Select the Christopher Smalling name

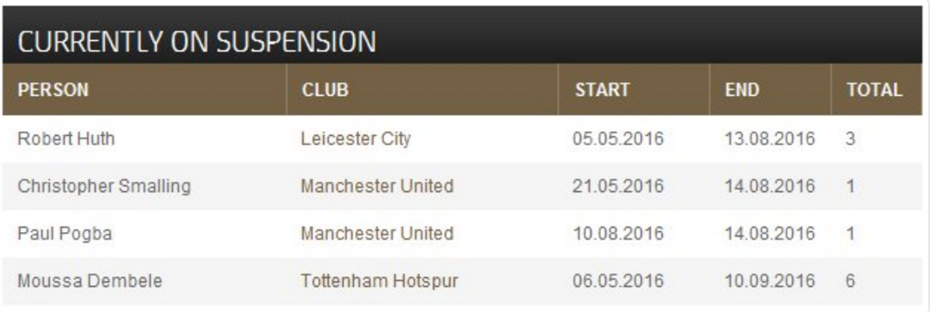coord(104,186)
